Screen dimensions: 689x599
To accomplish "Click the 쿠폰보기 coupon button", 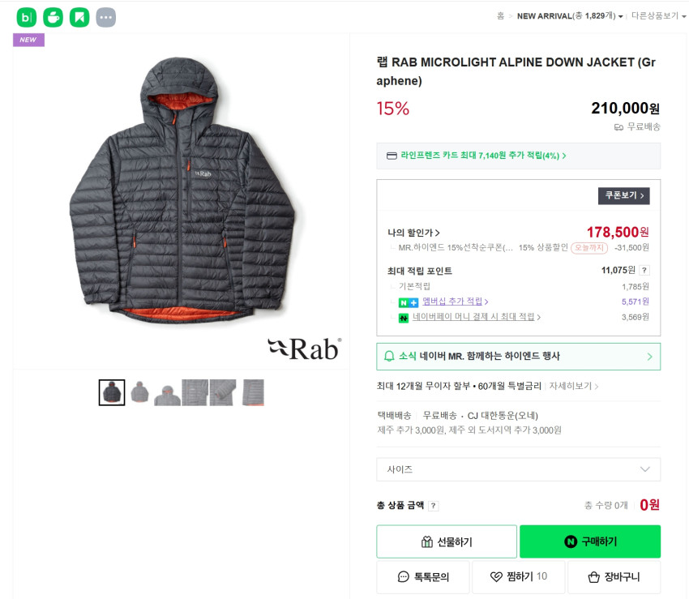I will click(x=623, y=196).
